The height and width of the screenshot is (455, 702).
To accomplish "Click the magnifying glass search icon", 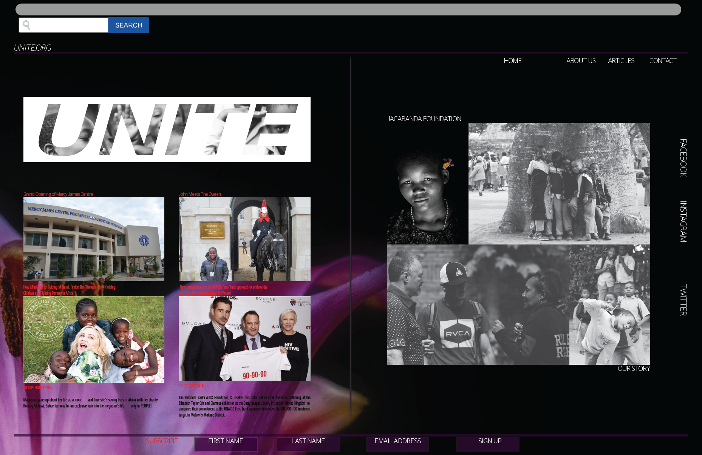I will [x=26, y=25].
